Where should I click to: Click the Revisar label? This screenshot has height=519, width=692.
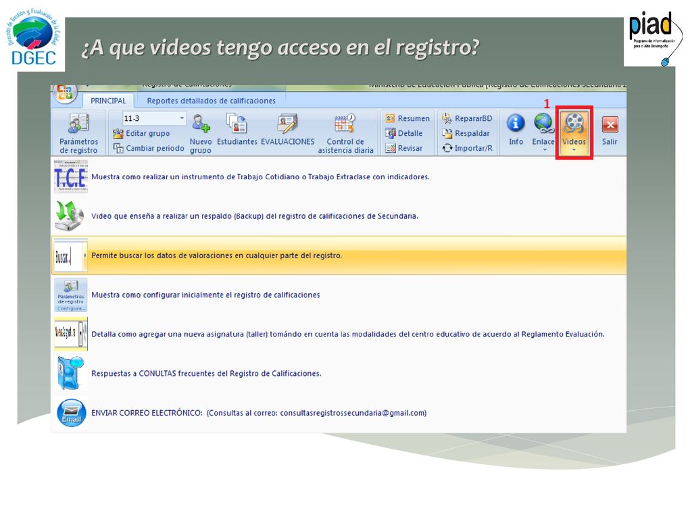(x=410, y=148)
